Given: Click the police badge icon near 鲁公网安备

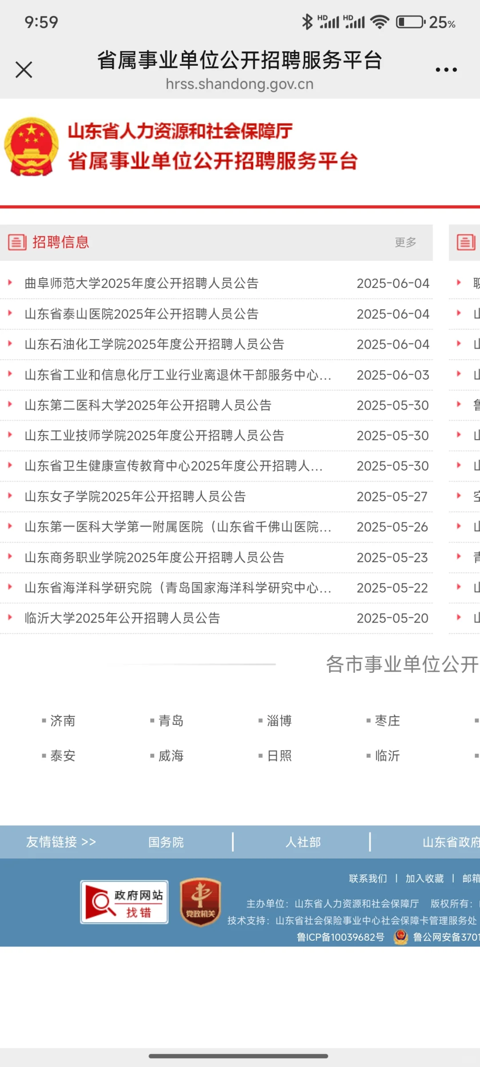Looking at the screenshot, I should pyautogui.click(x=401, y=937).
